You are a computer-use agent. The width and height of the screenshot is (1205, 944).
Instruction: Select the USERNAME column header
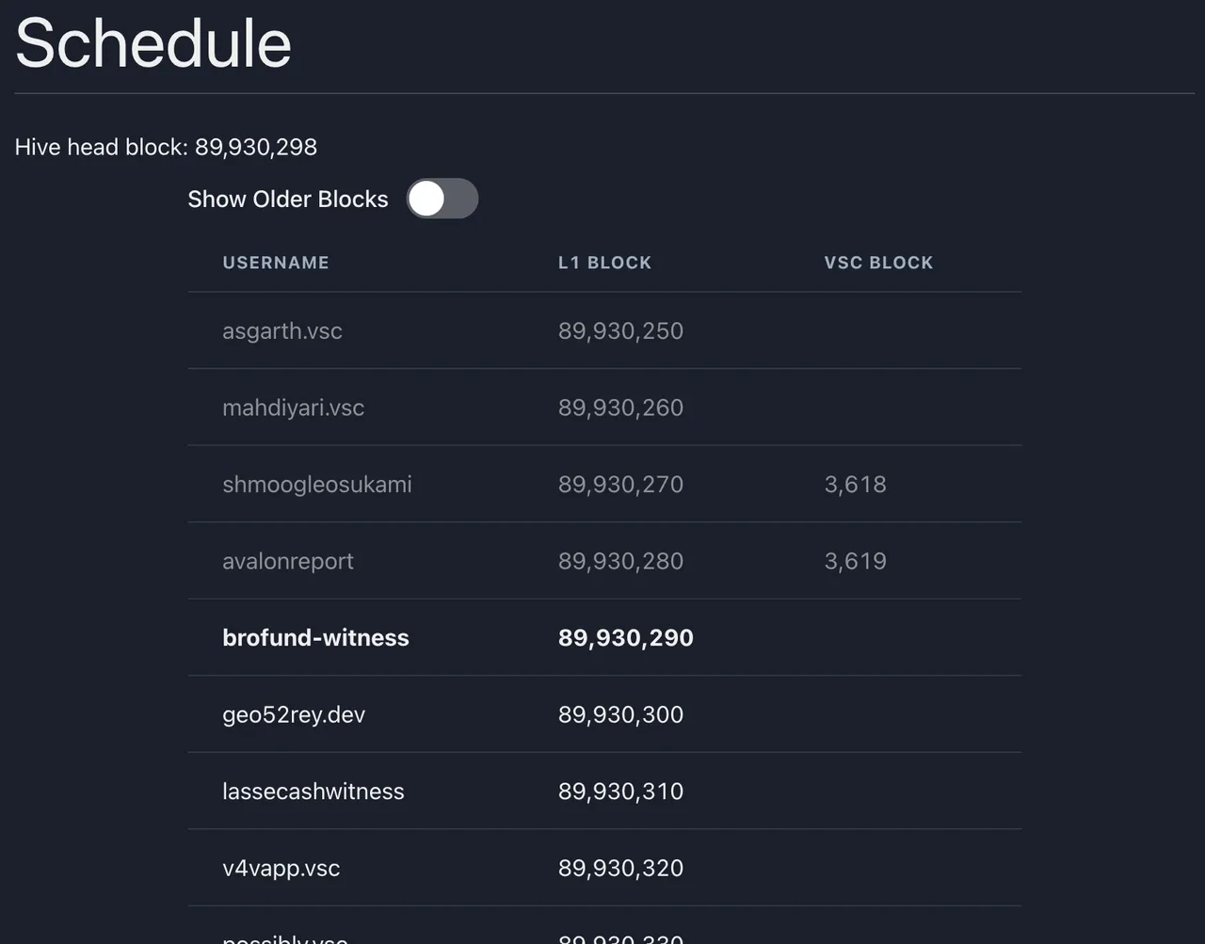[276, 263]
